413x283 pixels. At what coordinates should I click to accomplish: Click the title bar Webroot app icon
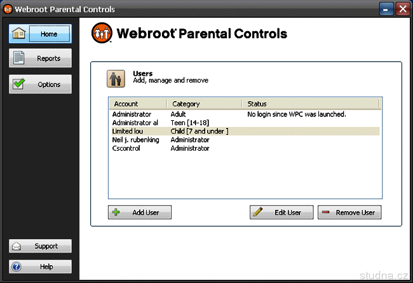point(8,9)
